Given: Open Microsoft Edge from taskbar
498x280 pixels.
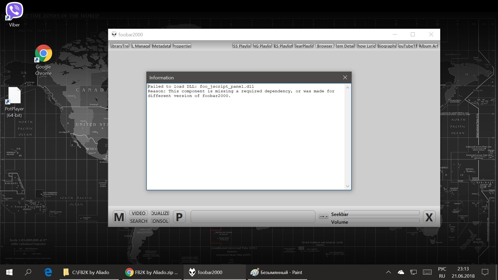Looking at the screenshot, I should (48, 272).
